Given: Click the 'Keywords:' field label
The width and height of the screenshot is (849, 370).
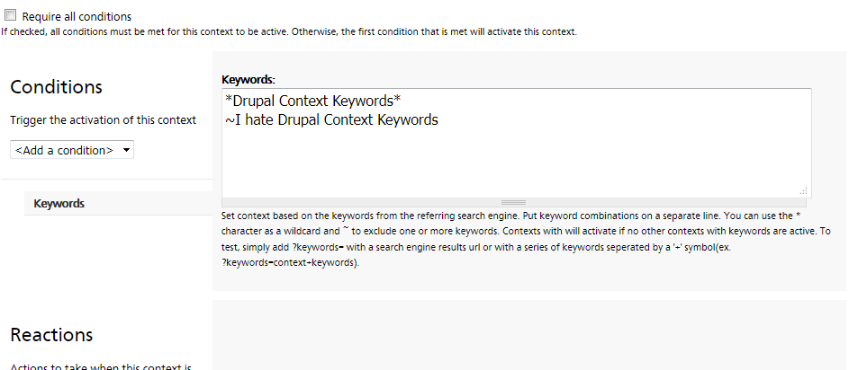Looking at the screenshot, I should coord(248,80).
